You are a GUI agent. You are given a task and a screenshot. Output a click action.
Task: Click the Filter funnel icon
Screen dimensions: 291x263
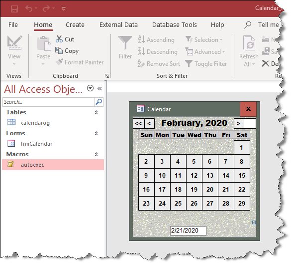[x=125, y=43]
